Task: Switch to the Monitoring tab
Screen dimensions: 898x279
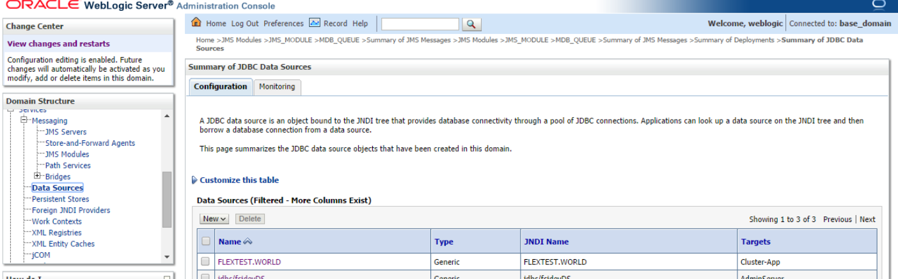Action: [x=277, y=87]
